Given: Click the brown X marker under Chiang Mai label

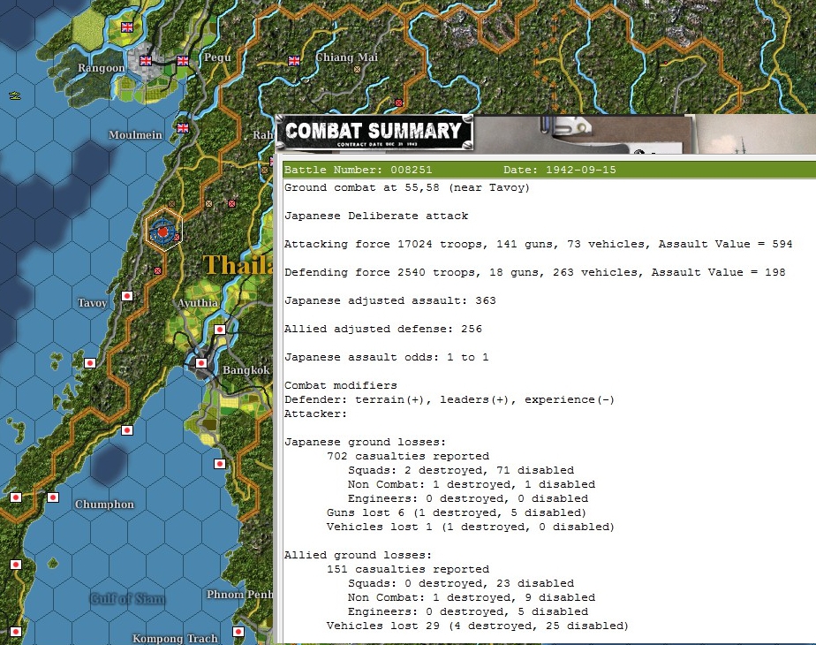Looking at the screenshot, I should point(357,69).
